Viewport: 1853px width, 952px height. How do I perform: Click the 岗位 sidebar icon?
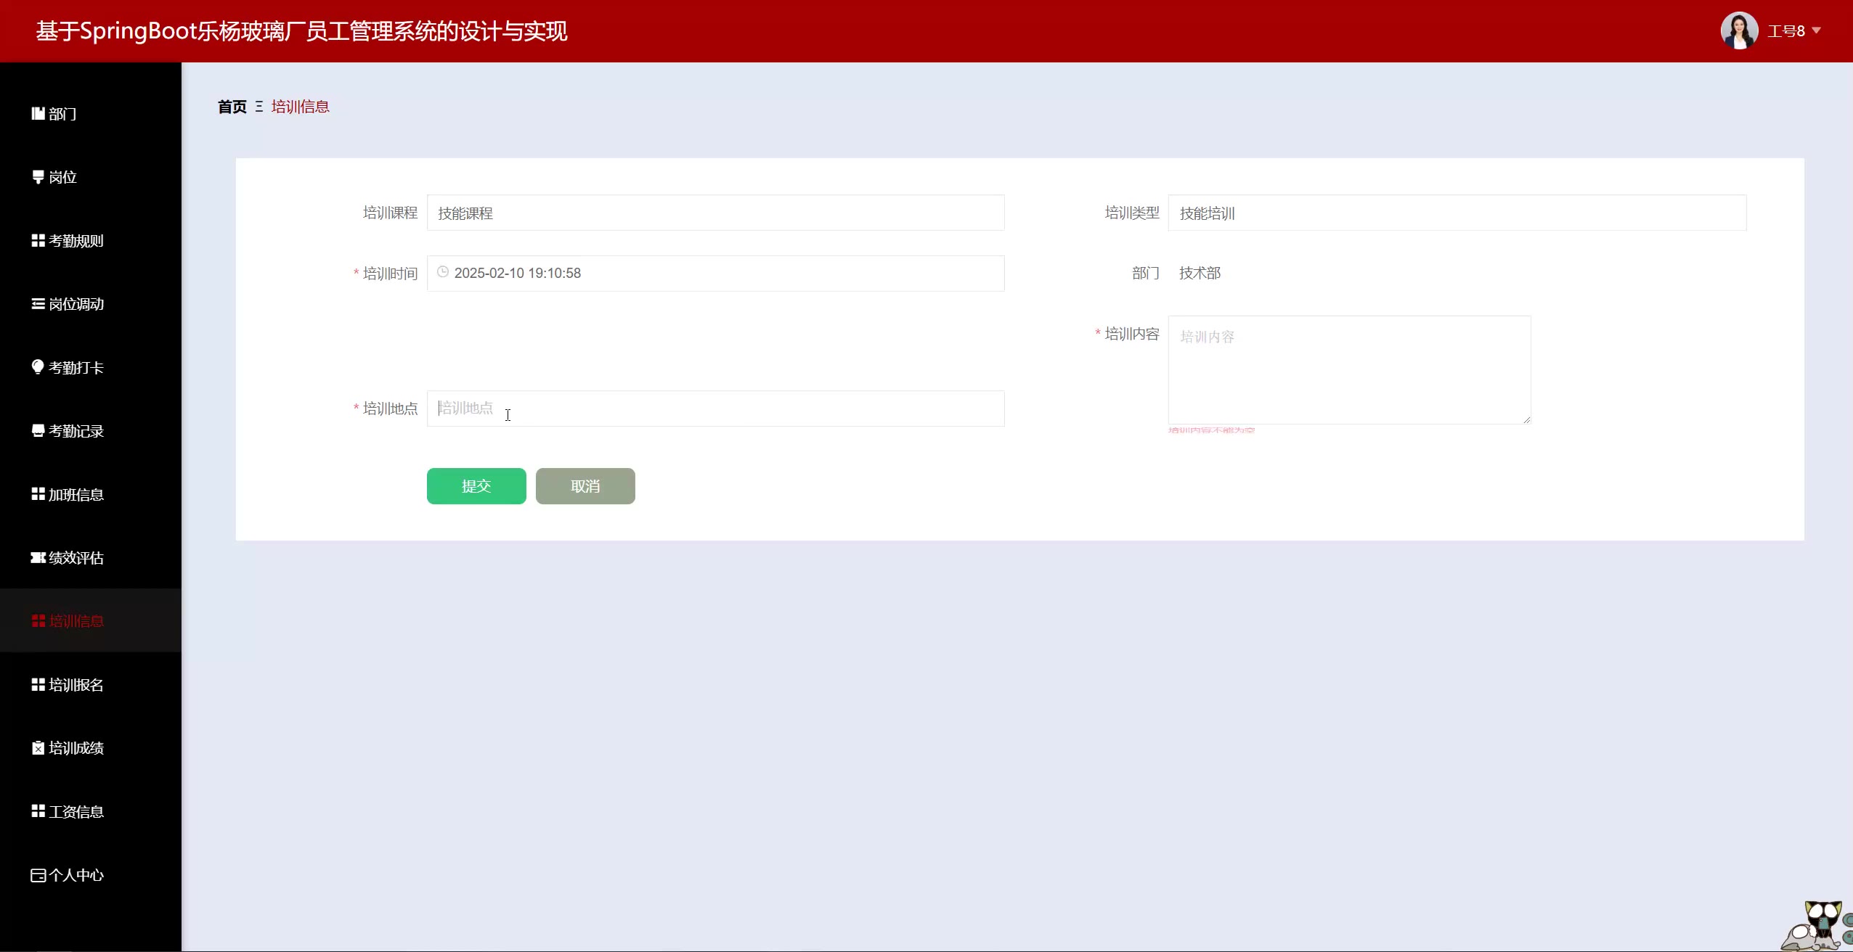pyautogui.click(x=38, y=177)
